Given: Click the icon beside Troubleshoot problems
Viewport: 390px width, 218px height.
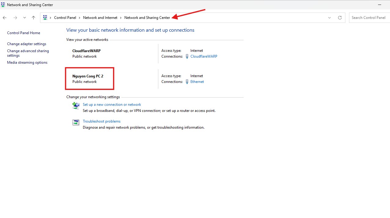Looking at the screenshot, I should click(x=76, y=123).
